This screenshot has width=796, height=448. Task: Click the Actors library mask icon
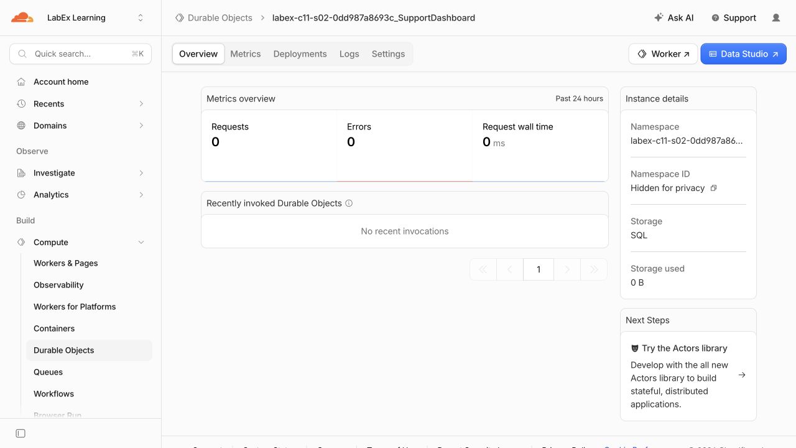pos(635,348)
